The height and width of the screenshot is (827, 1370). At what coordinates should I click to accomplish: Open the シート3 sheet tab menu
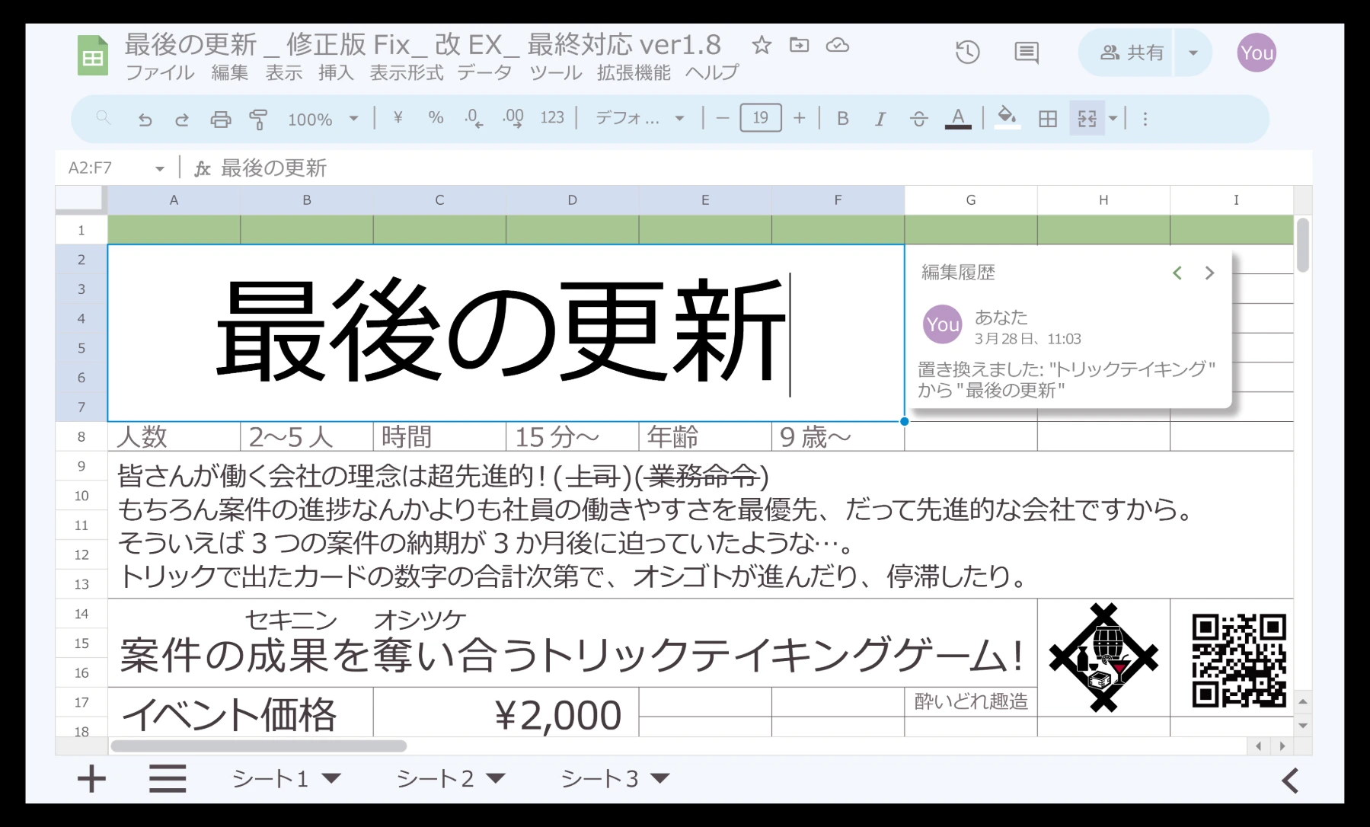pos(659,778)
